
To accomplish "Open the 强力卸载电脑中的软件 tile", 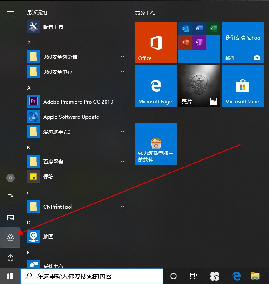I will [156, 144].
